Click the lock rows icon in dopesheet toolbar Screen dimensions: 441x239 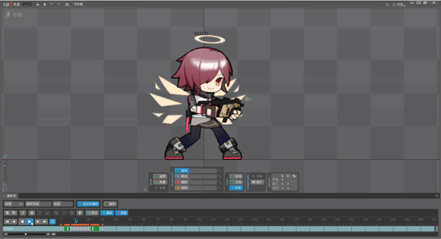(x=32, y=213)
